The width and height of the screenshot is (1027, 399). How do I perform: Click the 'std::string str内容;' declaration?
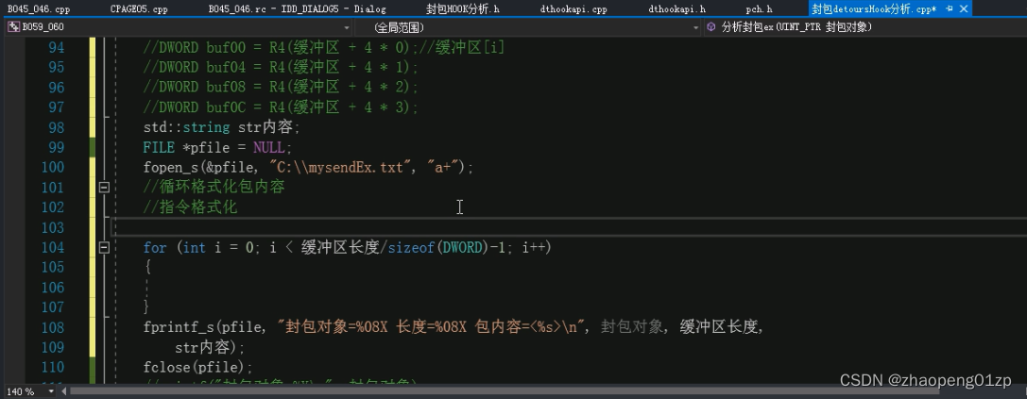click(x=221, y=127)
